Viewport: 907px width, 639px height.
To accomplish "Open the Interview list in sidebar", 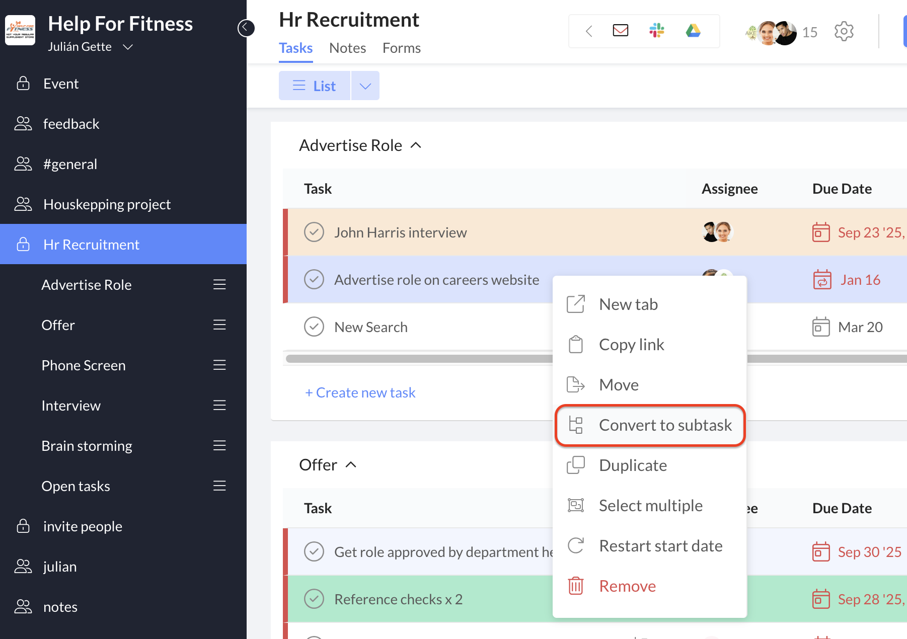I will 71,406.
